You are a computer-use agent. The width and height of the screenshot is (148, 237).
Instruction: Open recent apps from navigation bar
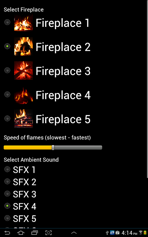(x=34, y=233)
